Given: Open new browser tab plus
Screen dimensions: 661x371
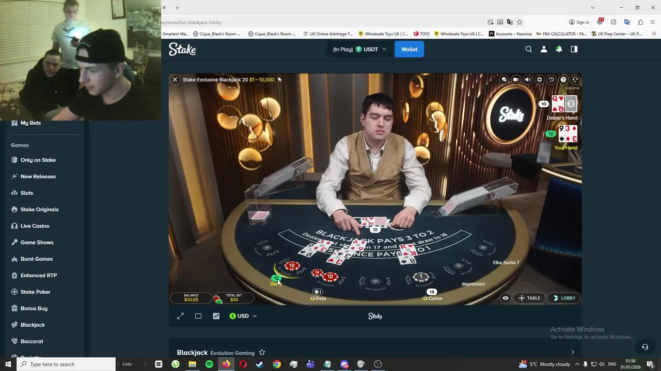Looking at the screenshot, I should [177, 8].
